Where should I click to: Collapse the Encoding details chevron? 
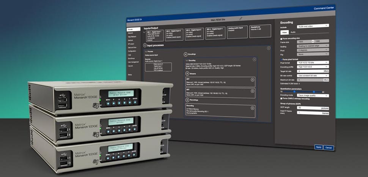187,60
